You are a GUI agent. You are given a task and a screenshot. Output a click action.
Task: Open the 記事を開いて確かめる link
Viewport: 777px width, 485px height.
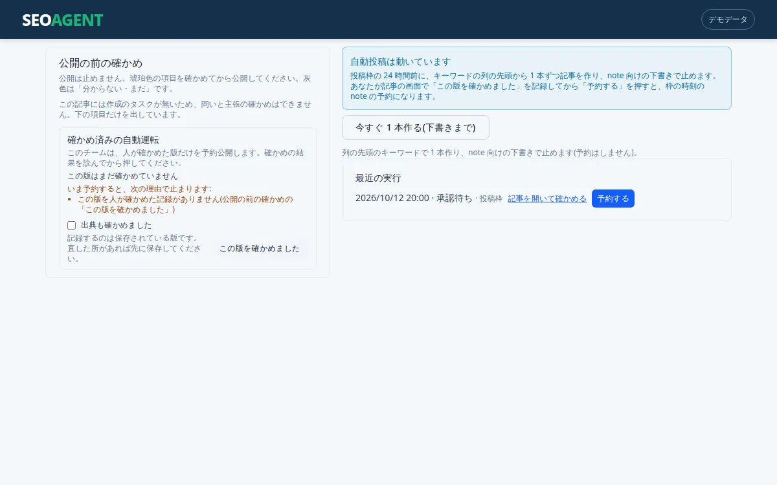click(547, 199)
